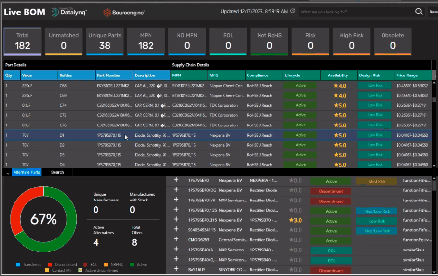
Task: Add alternate part 1PS79SB70 with plus icon
Action: click(x=176, y=180)
